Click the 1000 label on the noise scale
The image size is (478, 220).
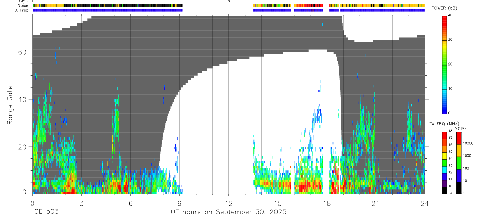click(x=467, y=156)
